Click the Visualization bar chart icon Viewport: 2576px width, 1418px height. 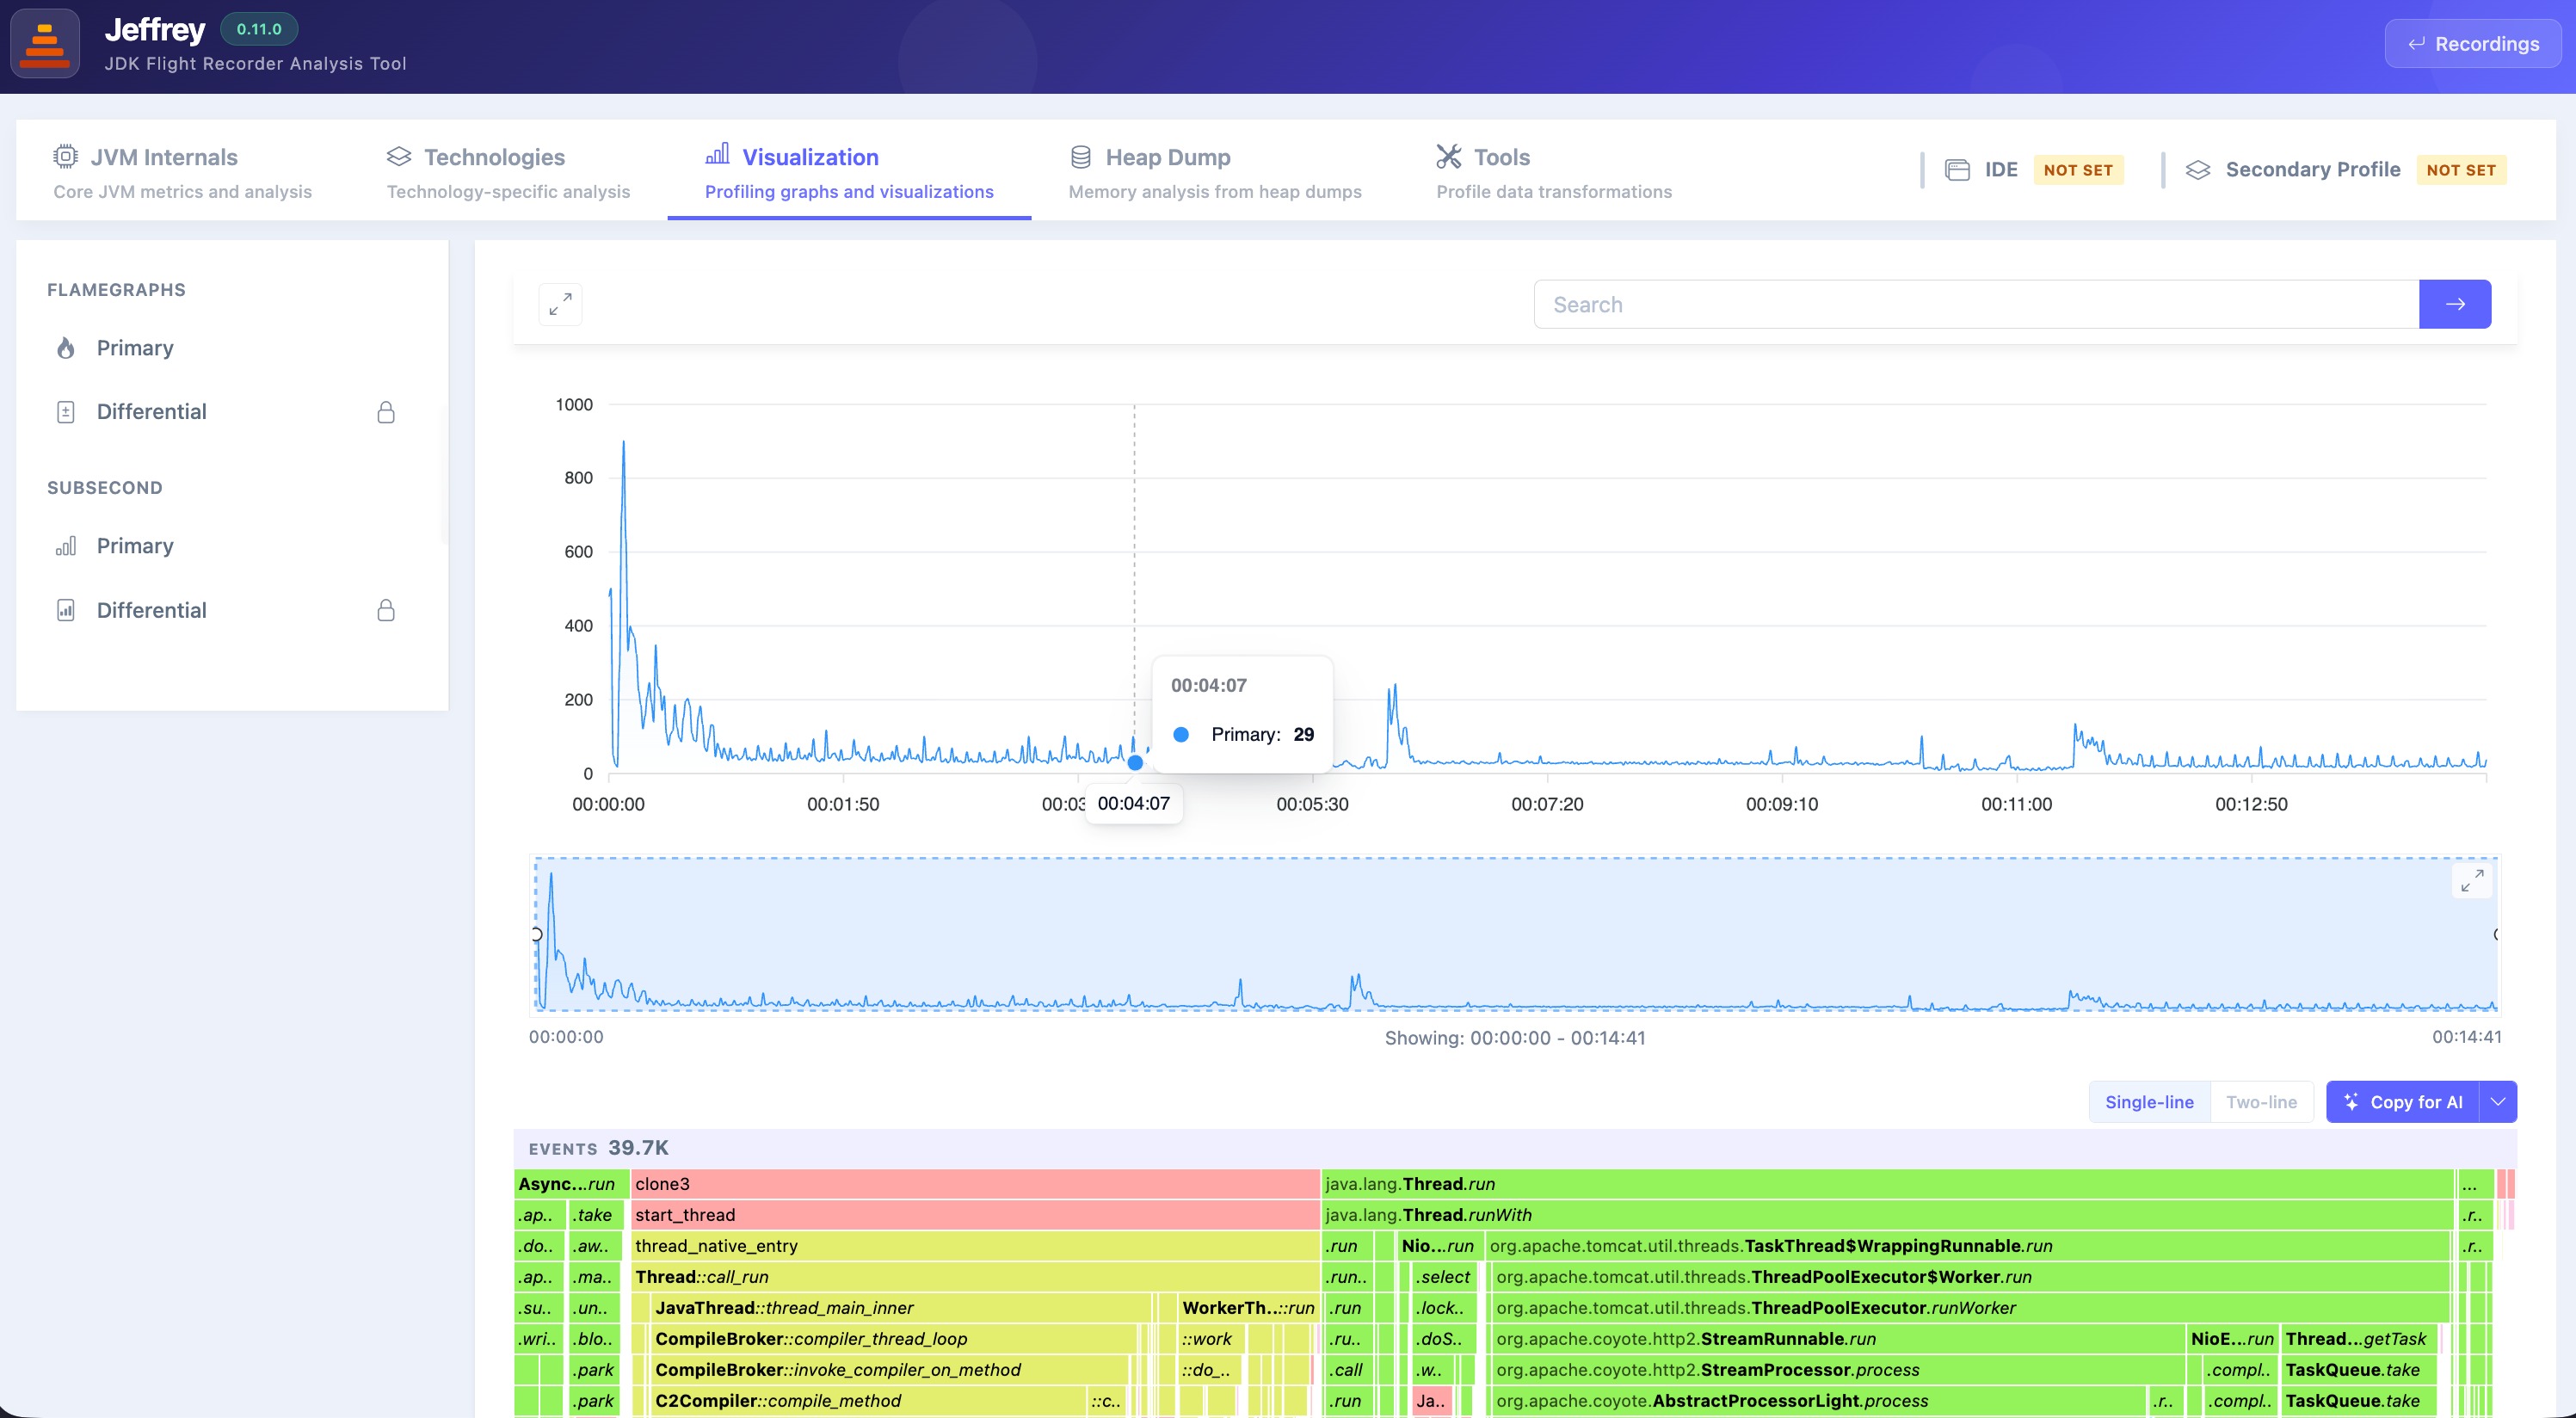(x=717, y=154)
